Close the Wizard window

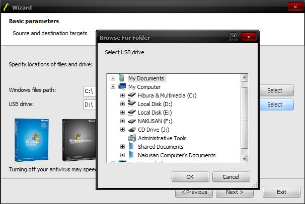(x=295, y=7)
